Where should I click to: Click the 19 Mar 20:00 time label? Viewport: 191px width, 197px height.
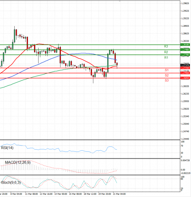coord(105,194)
